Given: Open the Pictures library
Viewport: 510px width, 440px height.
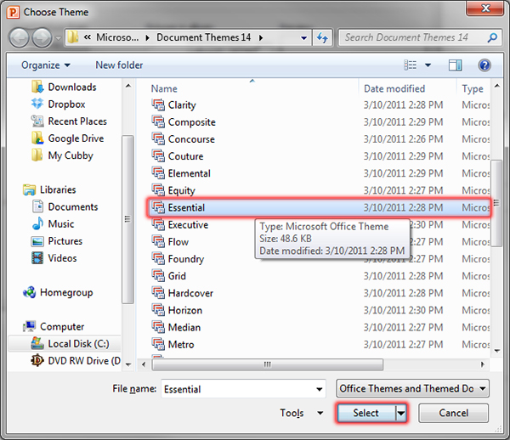Looking at the screenshot, I should tap(57, 241).
